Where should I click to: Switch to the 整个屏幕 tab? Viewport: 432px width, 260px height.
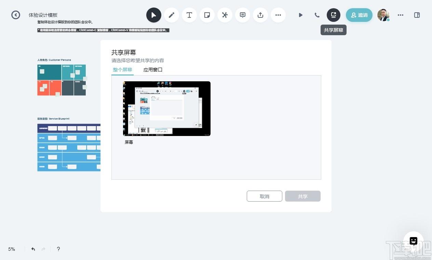(122, 70)
